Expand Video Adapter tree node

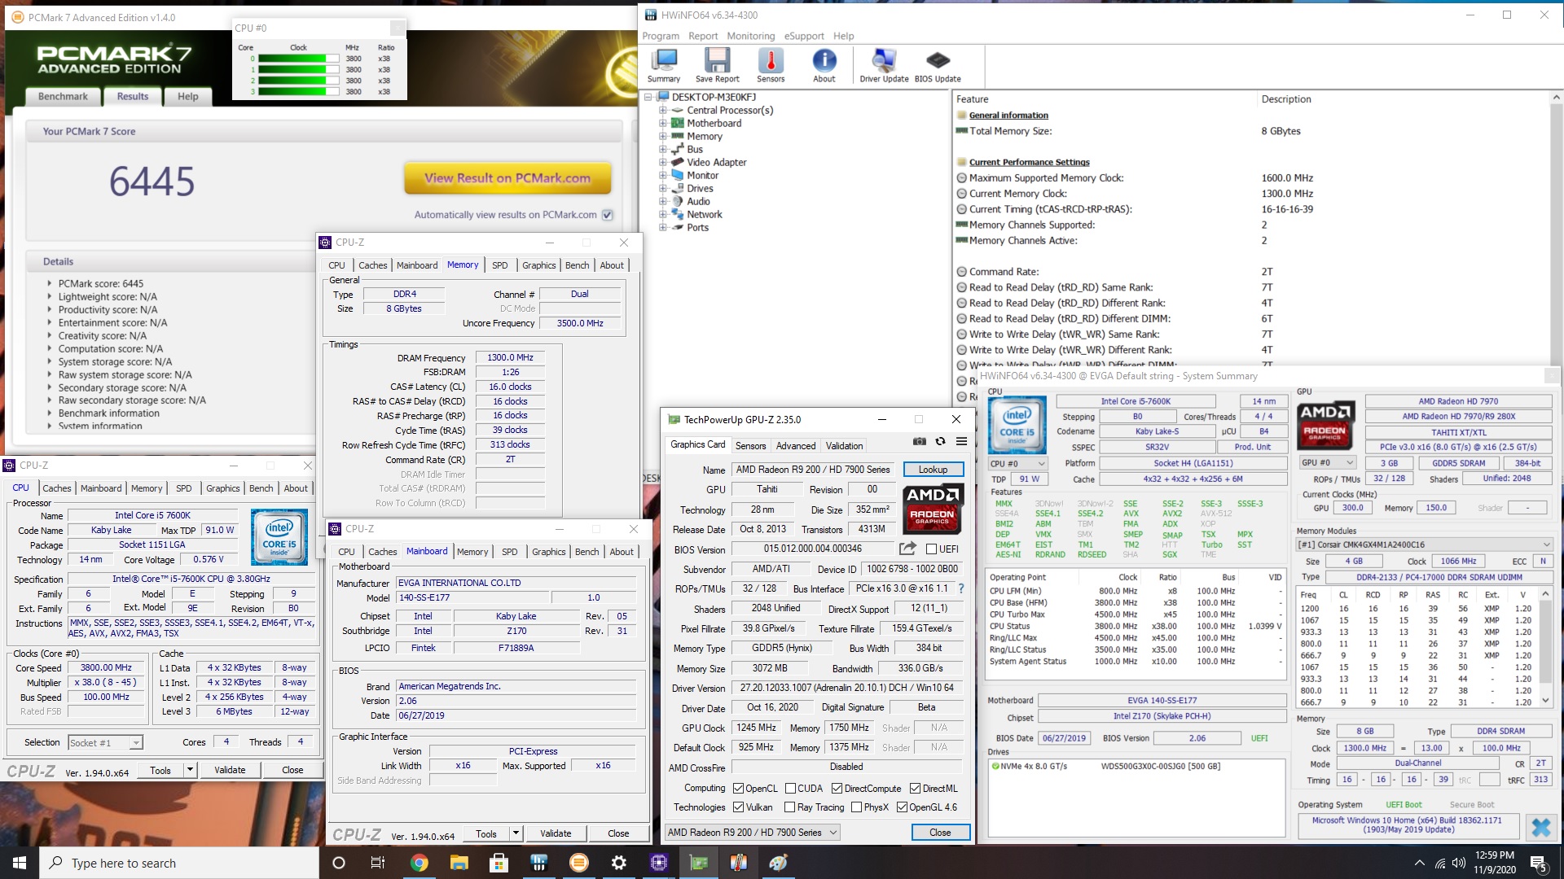[662, 163]
